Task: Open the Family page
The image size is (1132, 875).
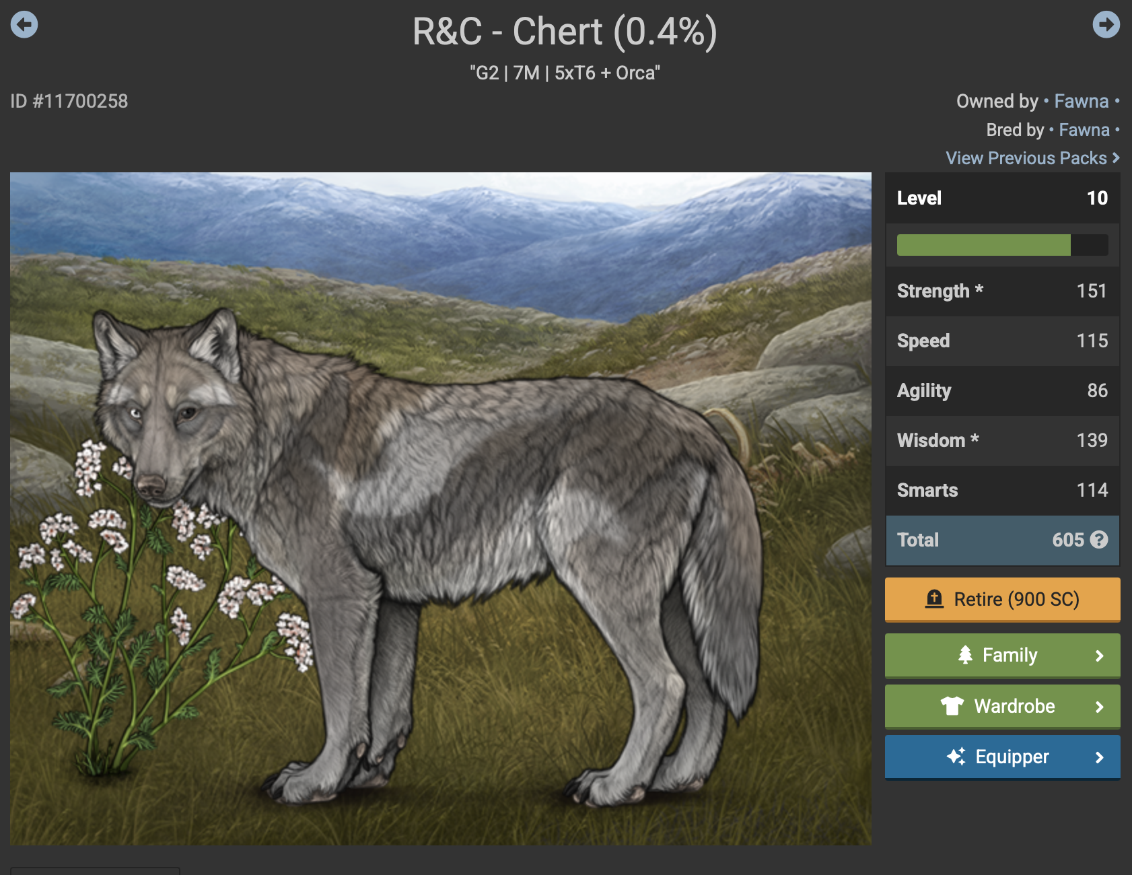Action: point(1002,655)
